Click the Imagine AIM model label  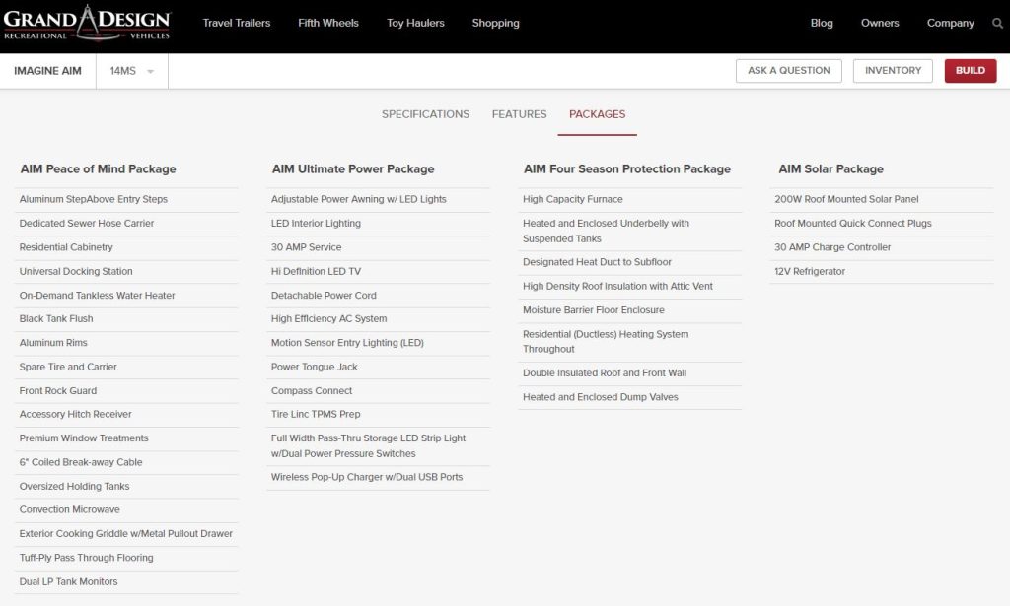point(47,71)
